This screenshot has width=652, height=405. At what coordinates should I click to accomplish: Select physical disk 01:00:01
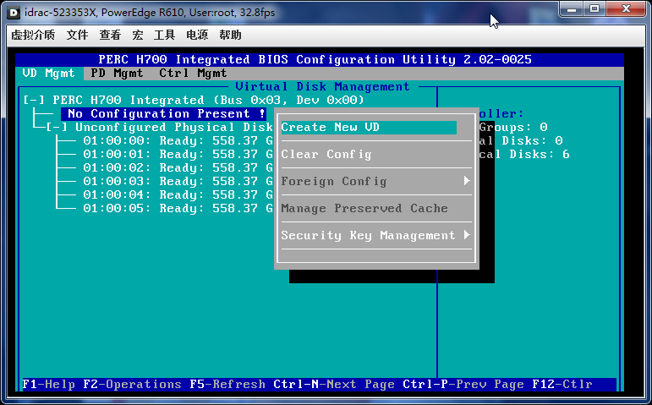[178, 154]
